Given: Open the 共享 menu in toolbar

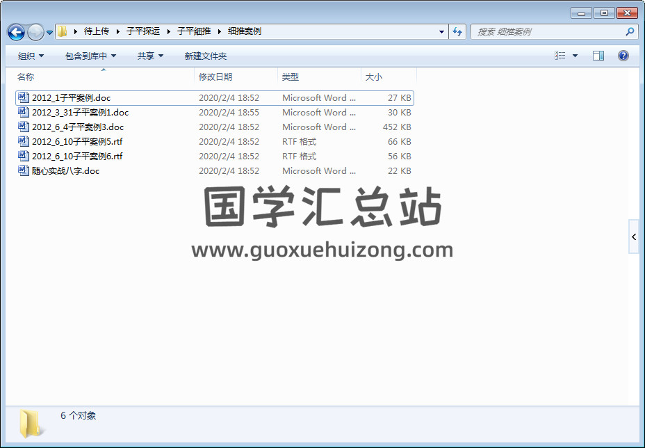Looking at the screenshot, I should [150, 56].
